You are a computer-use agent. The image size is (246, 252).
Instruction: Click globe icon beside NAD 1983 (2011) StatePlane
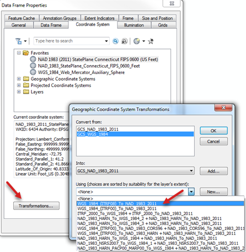33,59
